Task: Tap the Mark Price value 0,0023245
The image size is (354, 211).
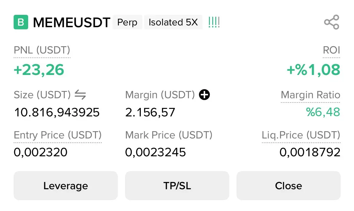Action: pos(155,152)
